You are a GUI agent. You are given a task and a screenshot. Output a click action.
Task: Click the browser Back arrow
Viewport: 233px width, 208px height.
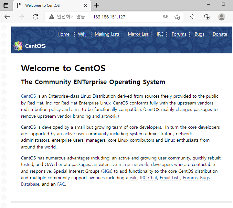point(7,17)
